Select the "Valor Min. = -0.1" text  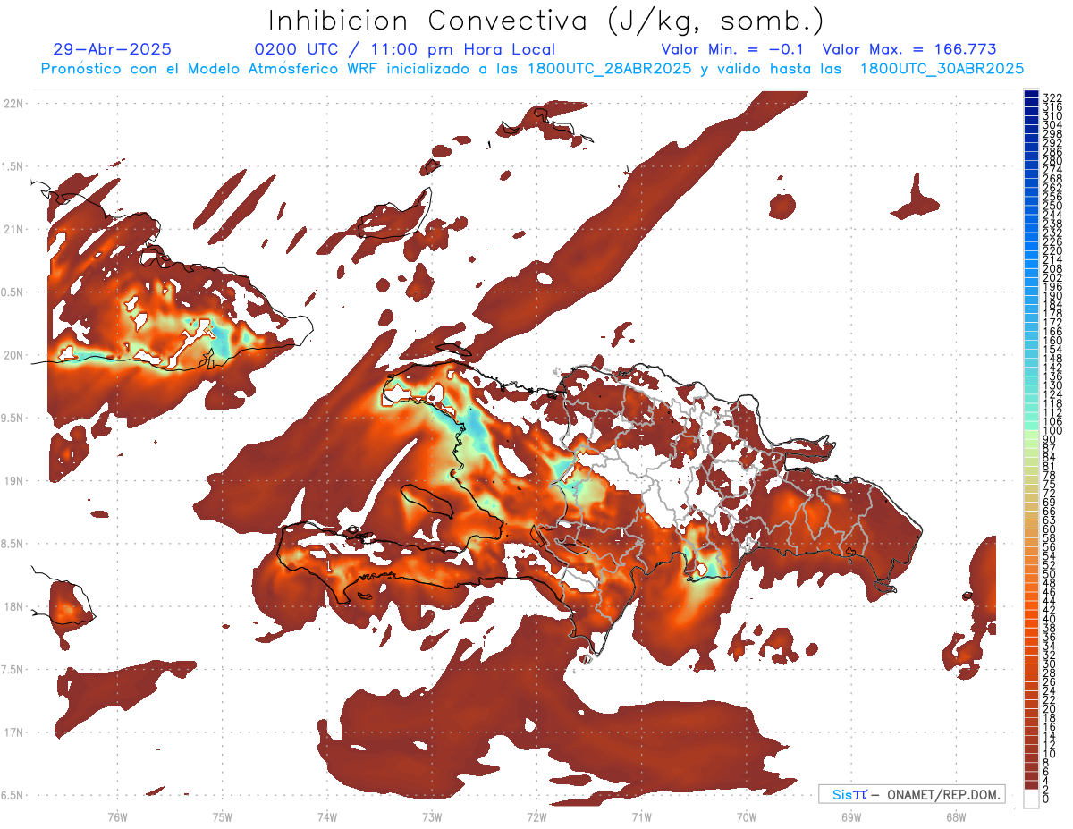click(x=732, y=50)
